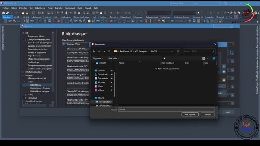Click the move-up arrow in directories dialog
260x146 pixels.
pos(224,67)
